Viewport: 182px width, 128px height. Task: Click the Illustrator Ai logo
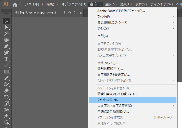click(6, 4)
